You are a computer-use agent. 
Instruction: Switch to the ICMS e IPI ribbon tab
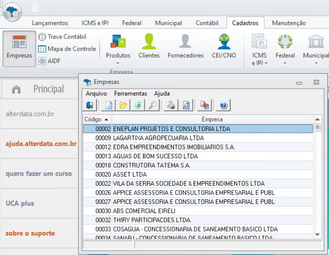click(x=95, y=23)
